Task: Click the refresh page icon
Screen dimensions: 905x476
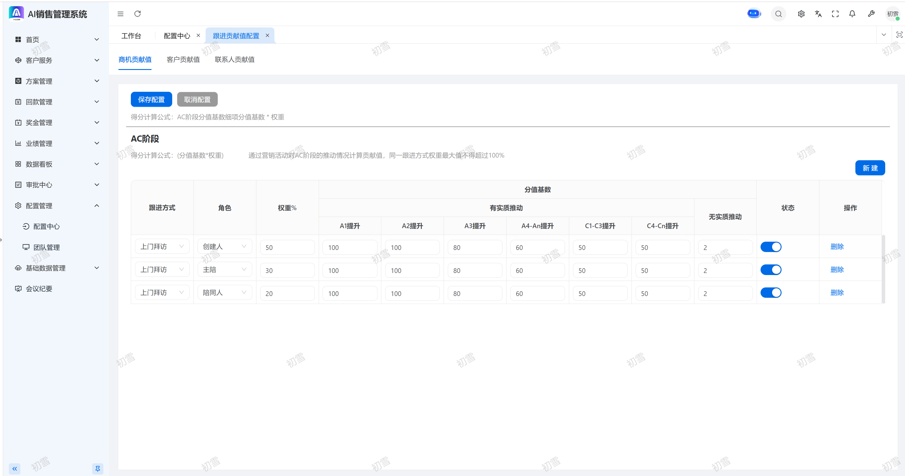Action: pos(137,14)
